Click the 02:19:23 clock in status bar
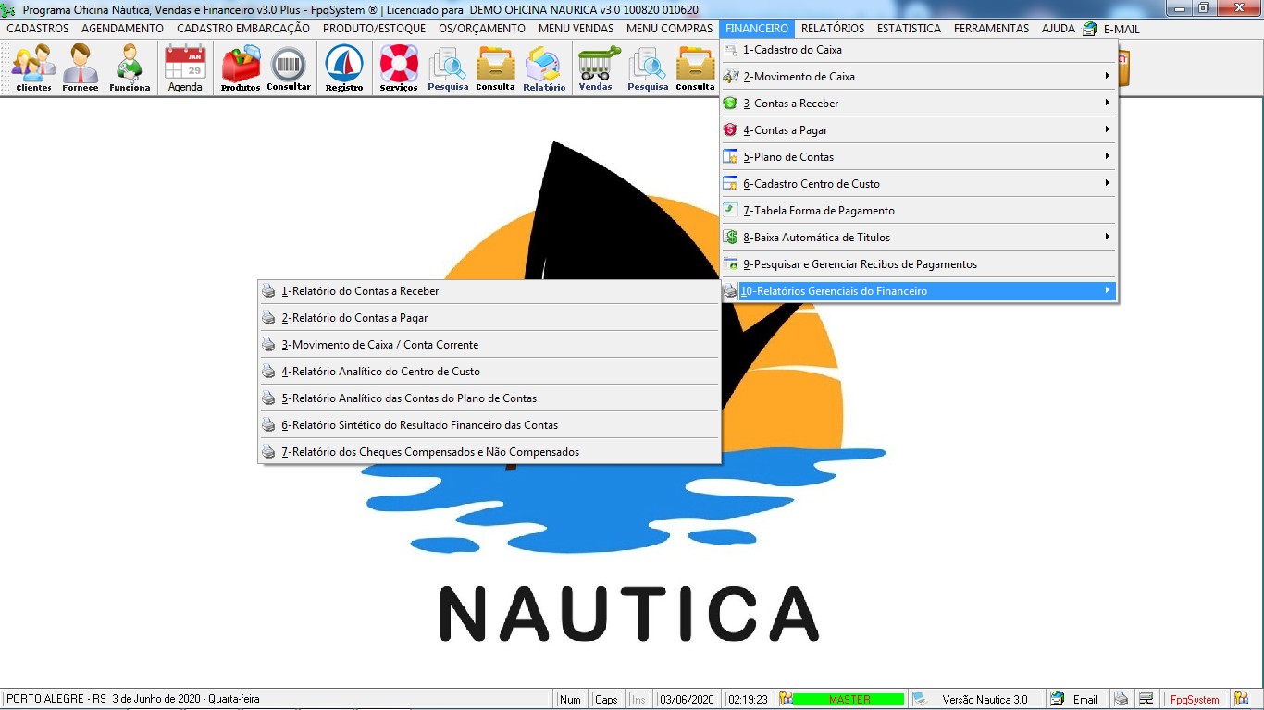The image size is (1264, 710). [x=748, y=700]
